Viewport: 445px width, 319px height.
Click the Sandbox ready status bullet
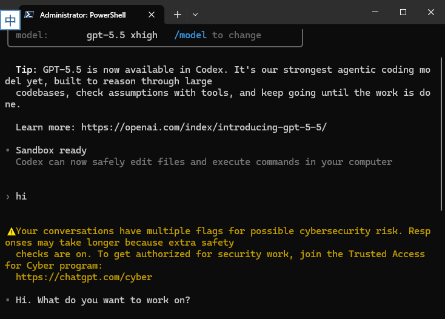[x=8, y=150]
